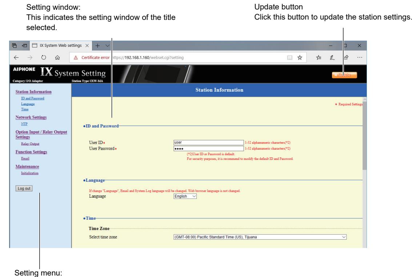Click the browser Back arrow
412x277 pixels.
[x=16, y=57]
